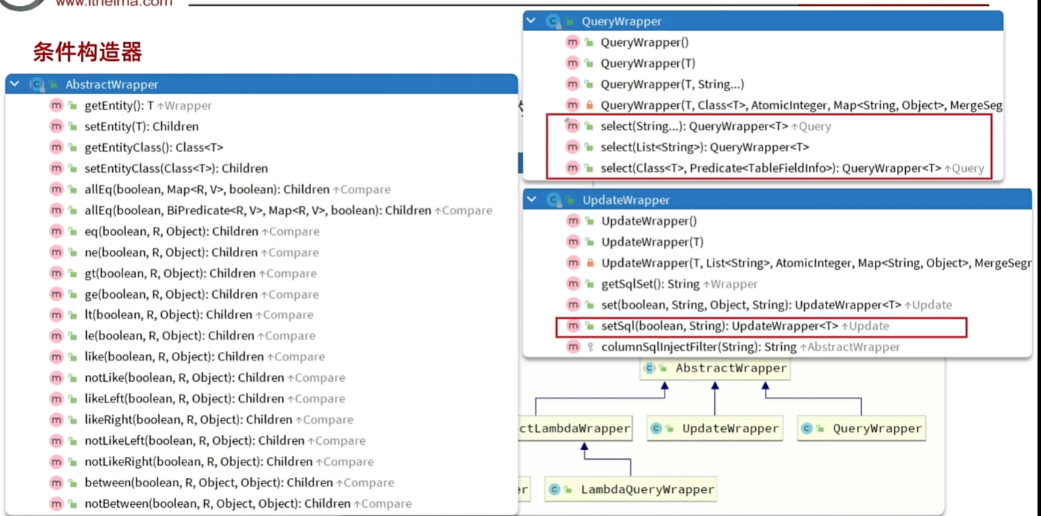The image size is (1041, 516).
Task: Collapse the AbstractWrapper class node
Action: [x=15, y=85]
